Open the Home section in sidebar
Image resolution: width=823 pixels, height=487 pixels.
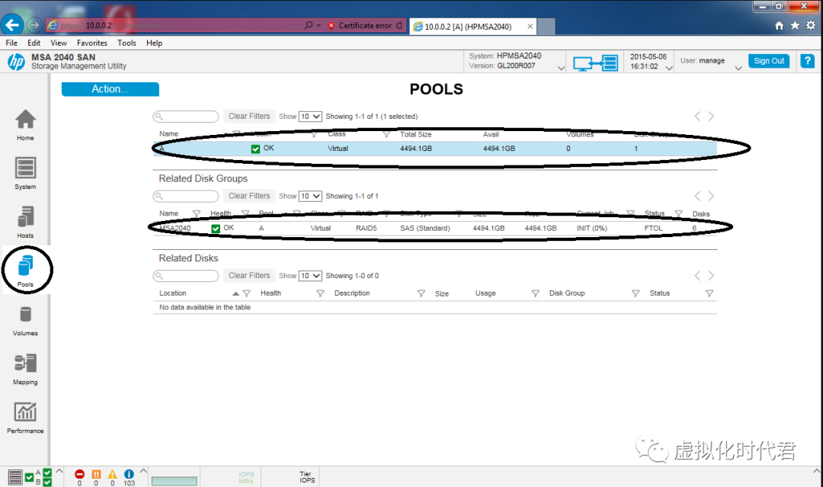pyautogui.click(x=25, y=125)
